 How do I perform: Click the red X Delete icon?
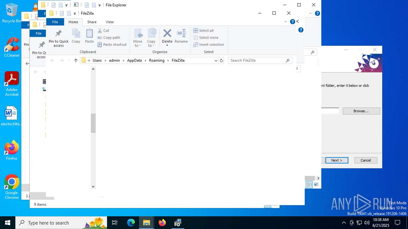tap(167, 33)
